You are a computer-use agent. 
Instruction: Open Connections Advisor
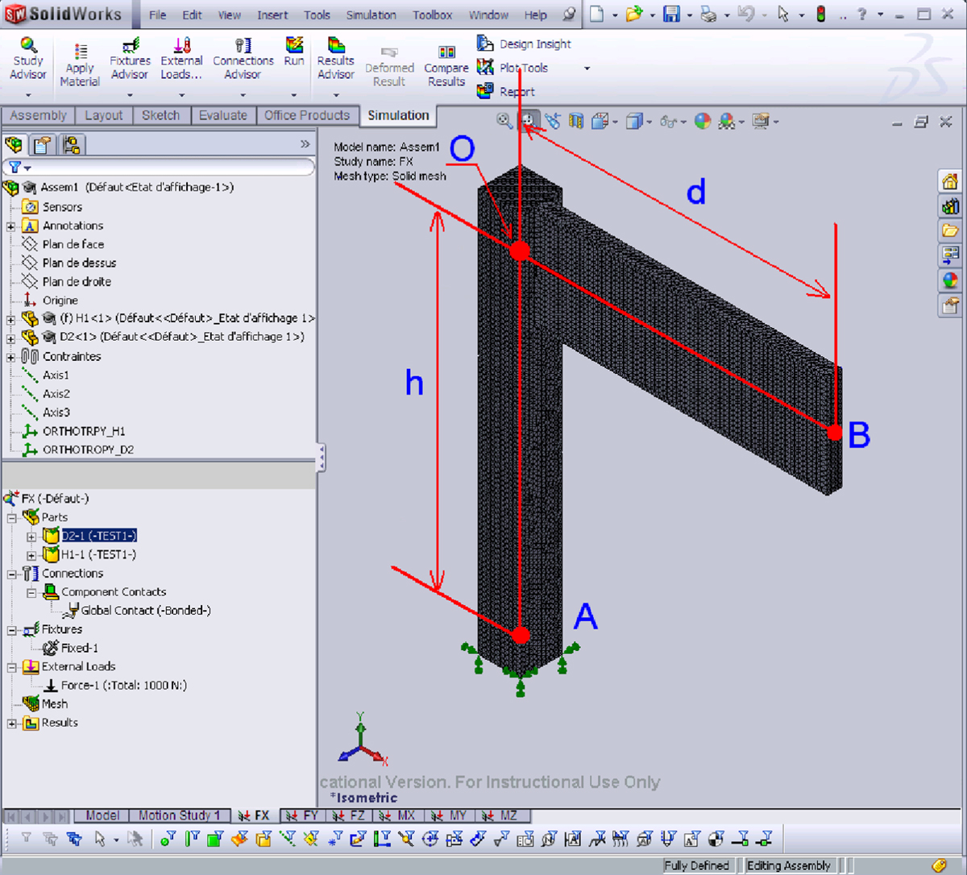coord(243,58)
